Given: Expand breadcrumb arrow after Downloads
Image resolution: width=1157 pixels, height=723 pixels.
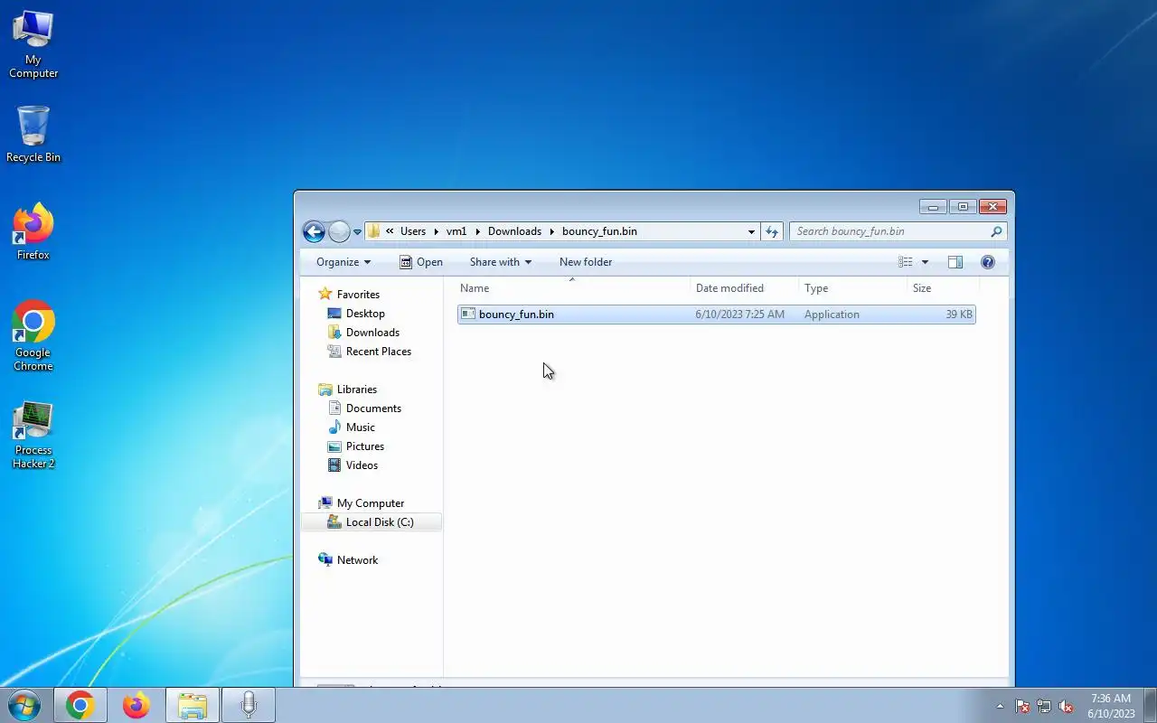Looking at the screenshot, I should tap(552, 231).
